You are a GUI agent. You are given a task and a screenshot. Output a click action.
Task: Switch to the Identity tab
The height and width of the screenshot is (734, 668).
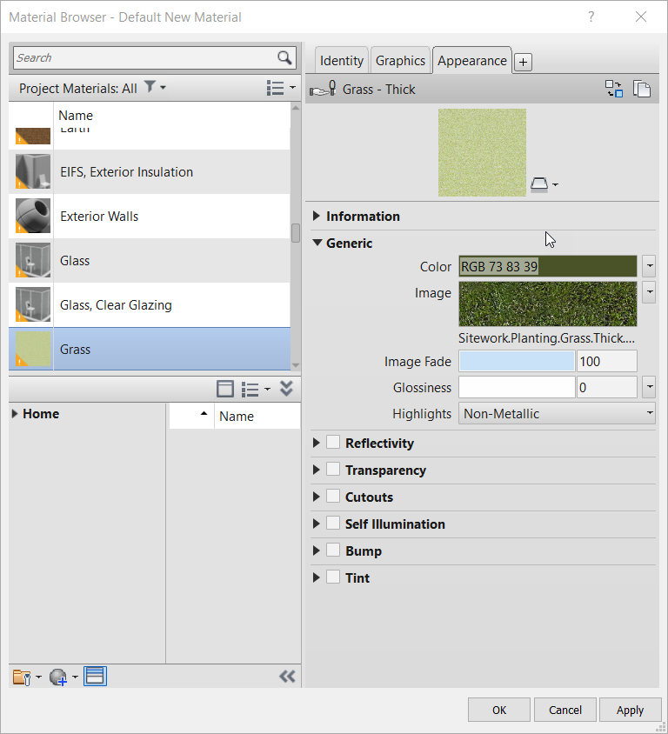(342, 61)
